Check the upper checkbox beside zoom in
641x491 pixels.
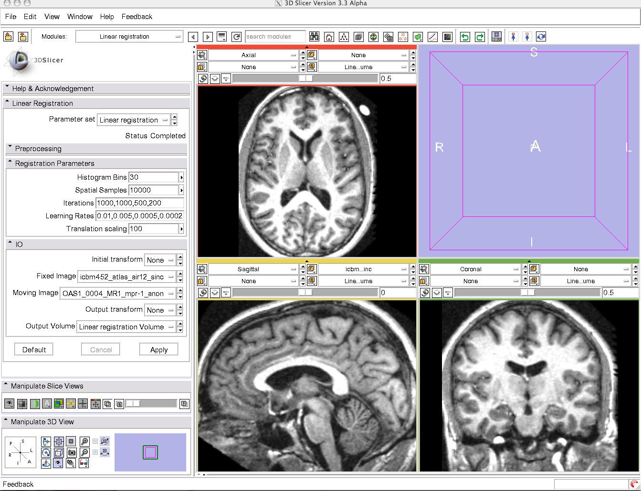[95, 441]
